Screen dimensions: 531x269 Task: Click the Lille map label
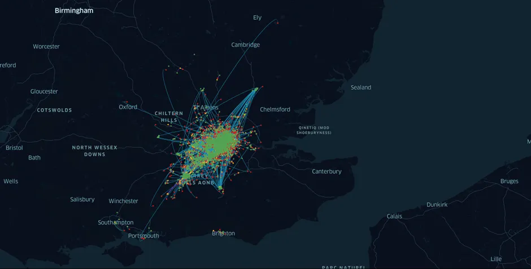point(496,259)
